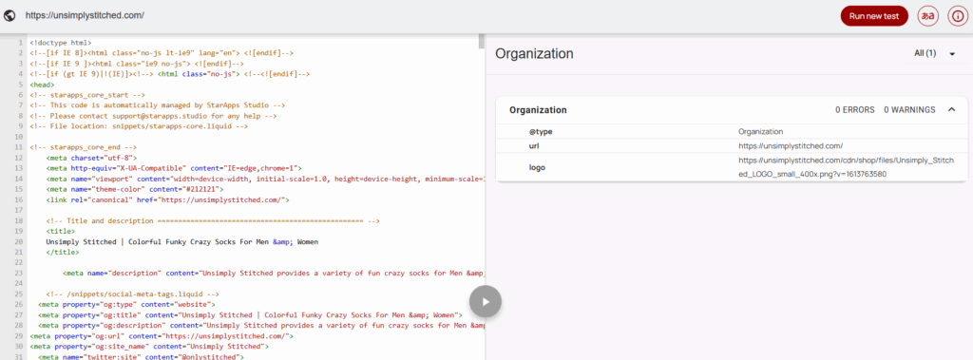
Task: Click the og:url meta line
Action: [x=162, y=336]
